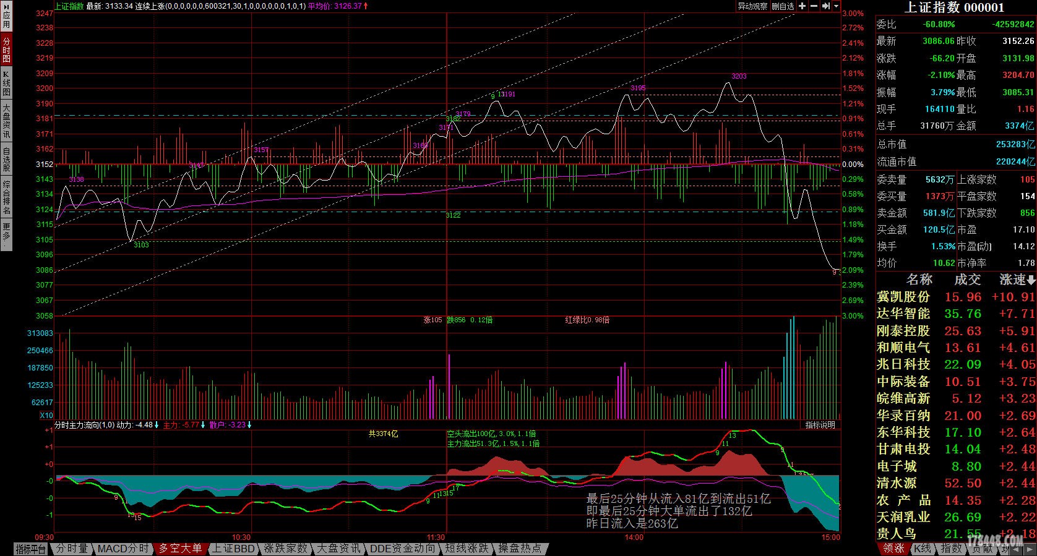Switch to the 上证BBD indicator tab
The image size is (1037, 556).
233,549
